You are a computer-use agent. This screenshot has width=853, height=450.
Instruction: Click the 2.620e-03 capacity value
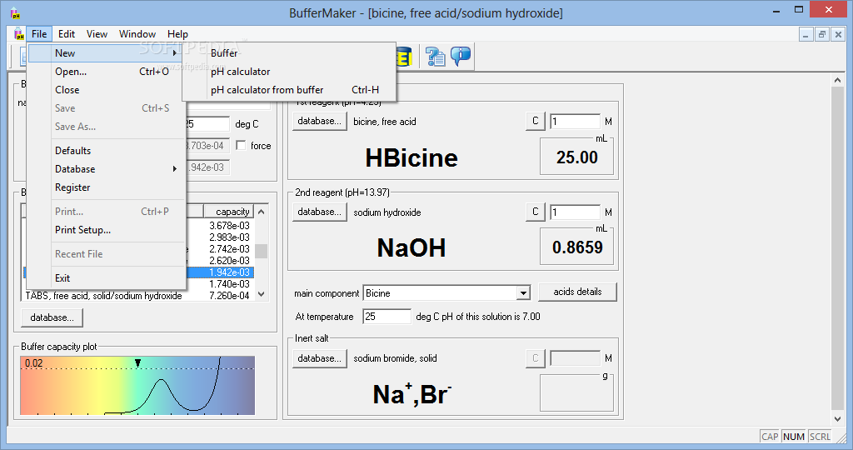click(230, 261)
